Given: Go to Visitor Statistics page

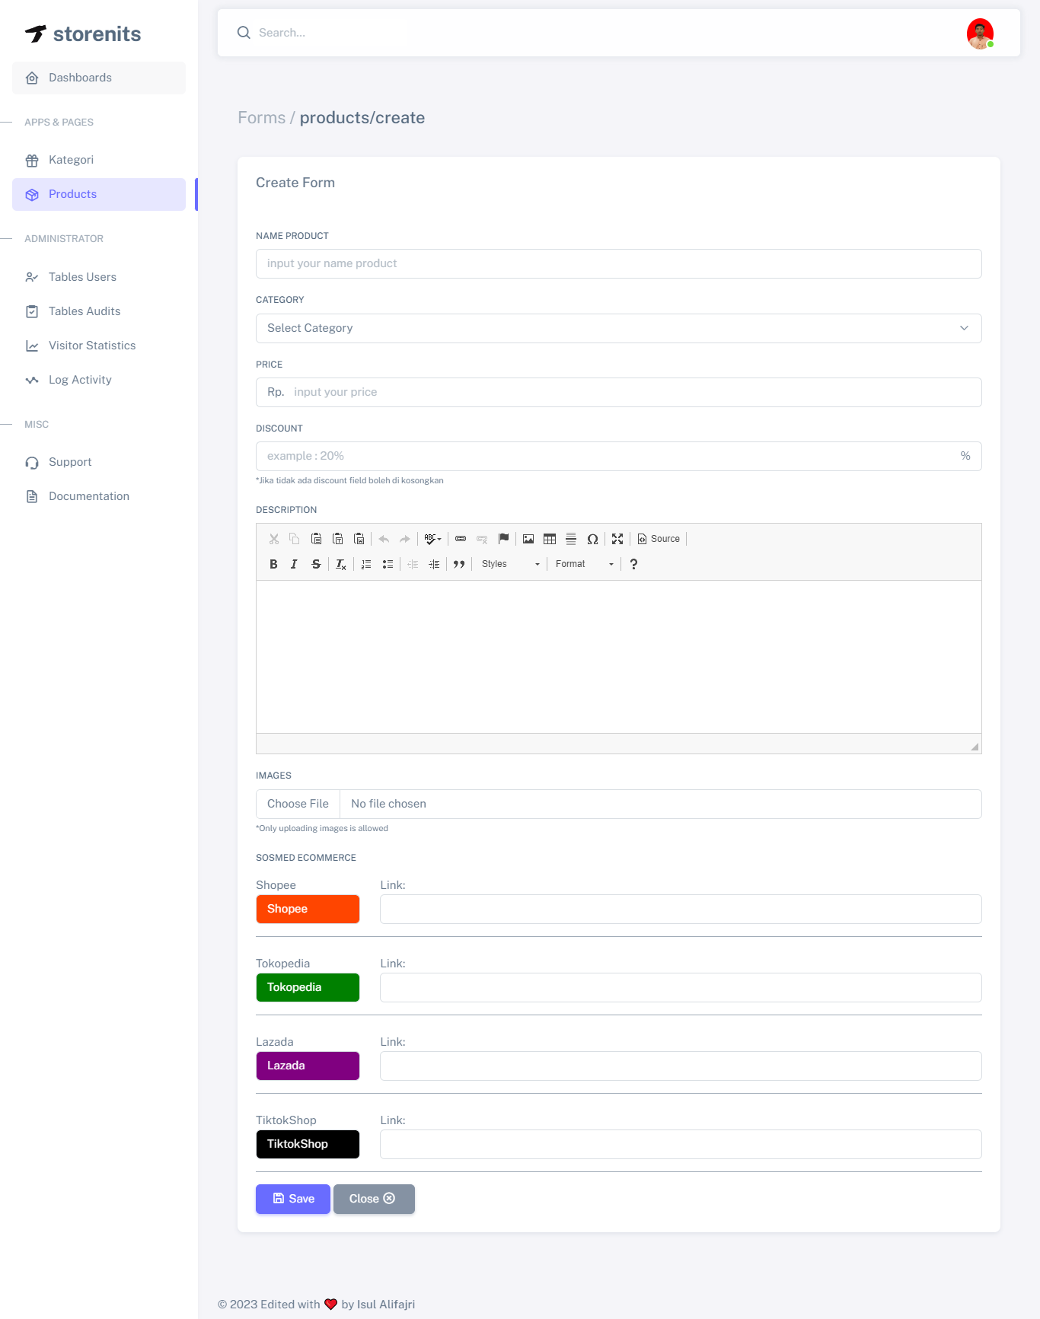Looking at the screenshot, I should tap(92, 346).
